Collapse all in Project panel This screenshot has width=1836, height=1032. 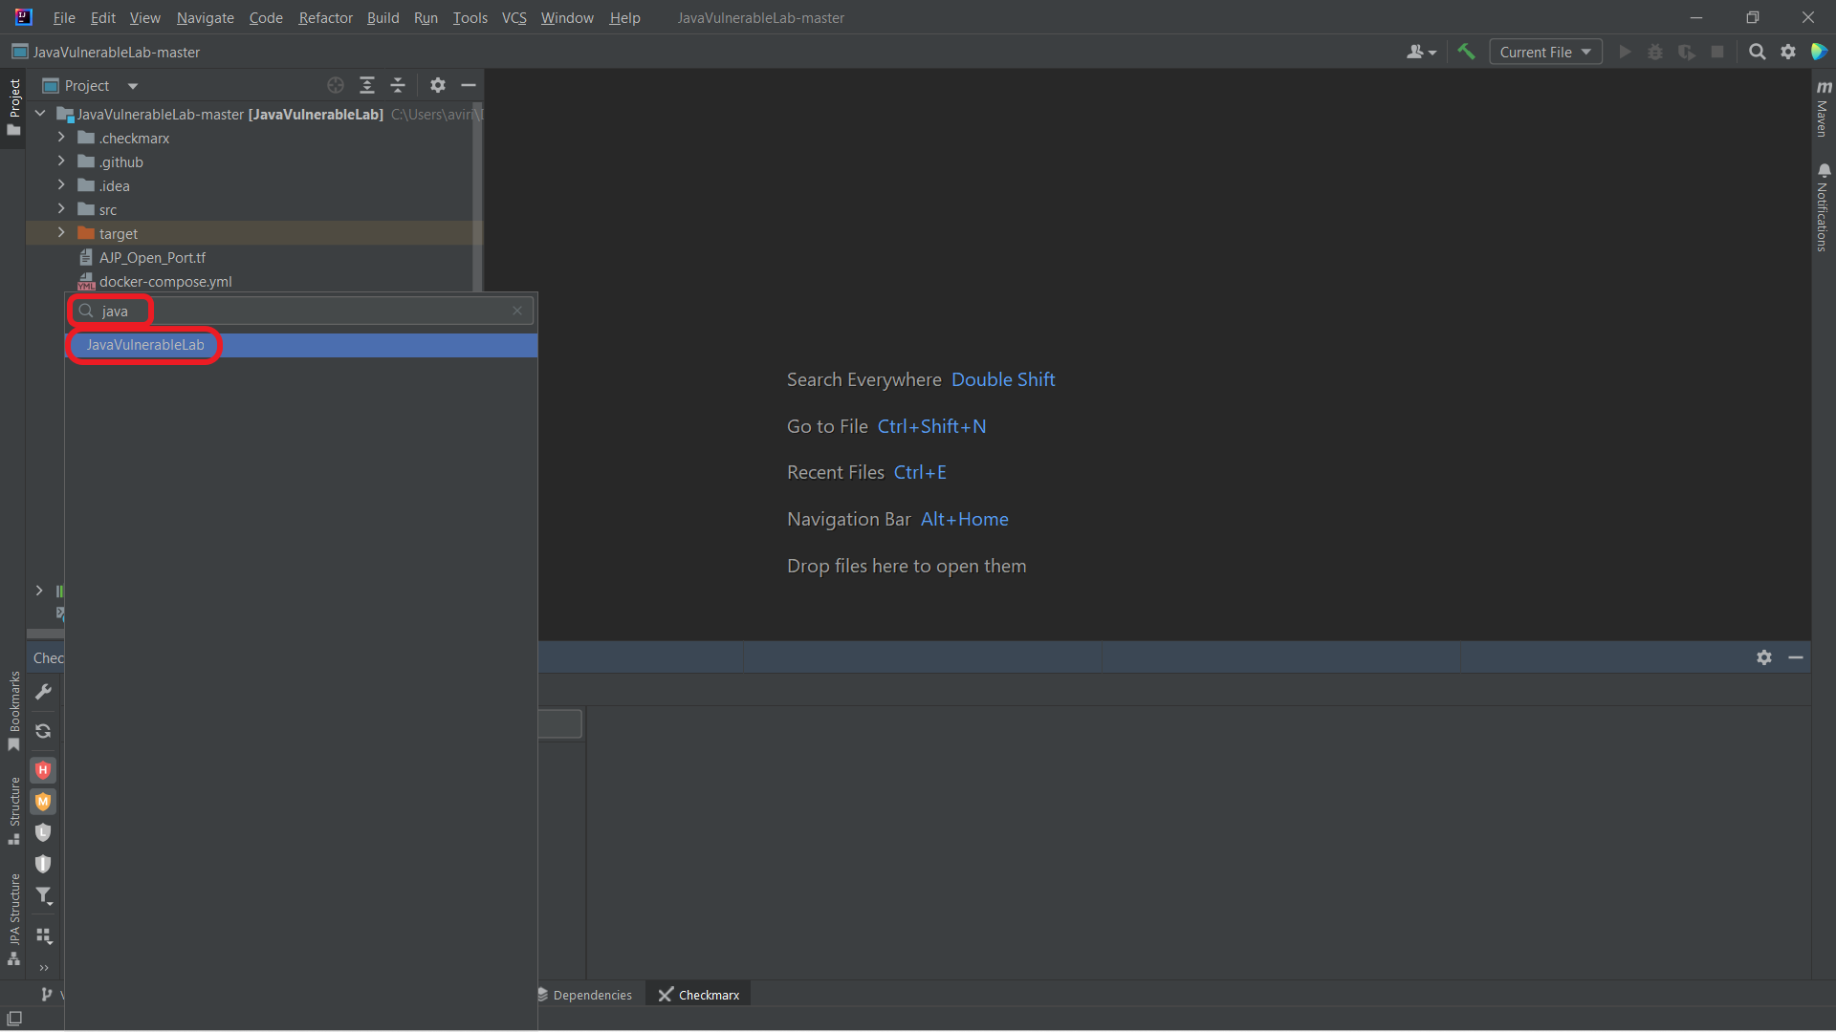(399, 85)
